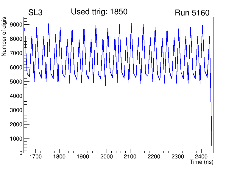
Task: Select the 1800 tick label on x-axis
Action: click(x=59, y=157)
